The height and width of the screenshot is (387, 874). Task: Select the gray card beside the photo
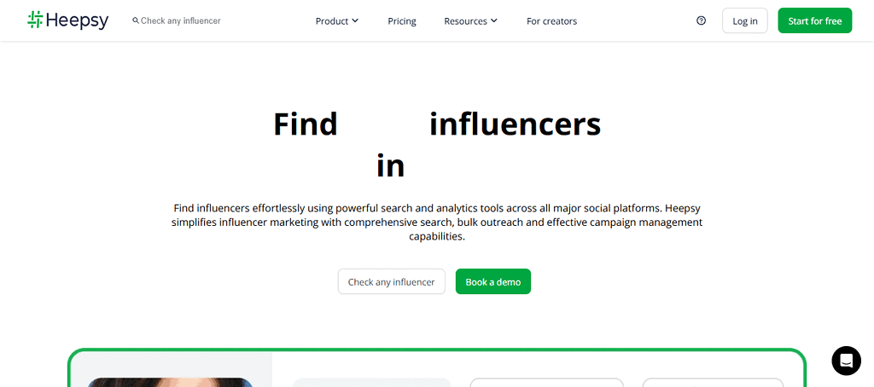pos(371,382)
